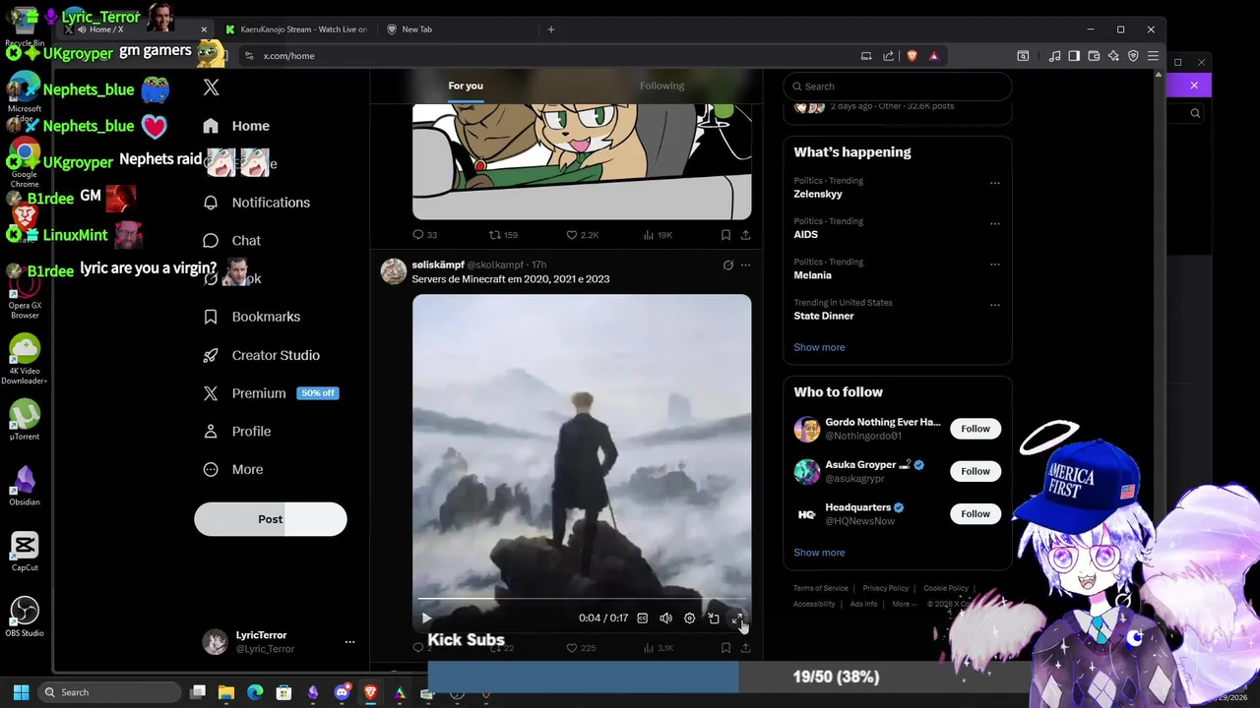Click the x.com/home address bar
Screen dimensions: 1260x708
point(551,56)
